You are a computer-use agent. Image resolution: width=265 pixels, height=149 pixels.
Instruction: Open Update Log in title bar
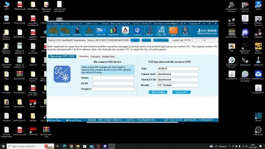[x=91, y=24]
